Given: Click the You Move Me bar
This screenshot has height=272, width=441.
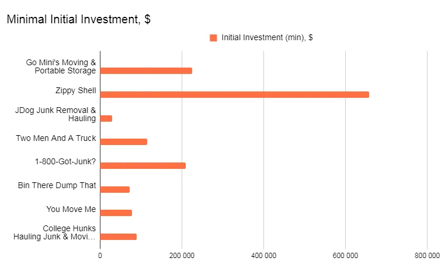Looking at the screenshot, I should click(x=116, y=213).
